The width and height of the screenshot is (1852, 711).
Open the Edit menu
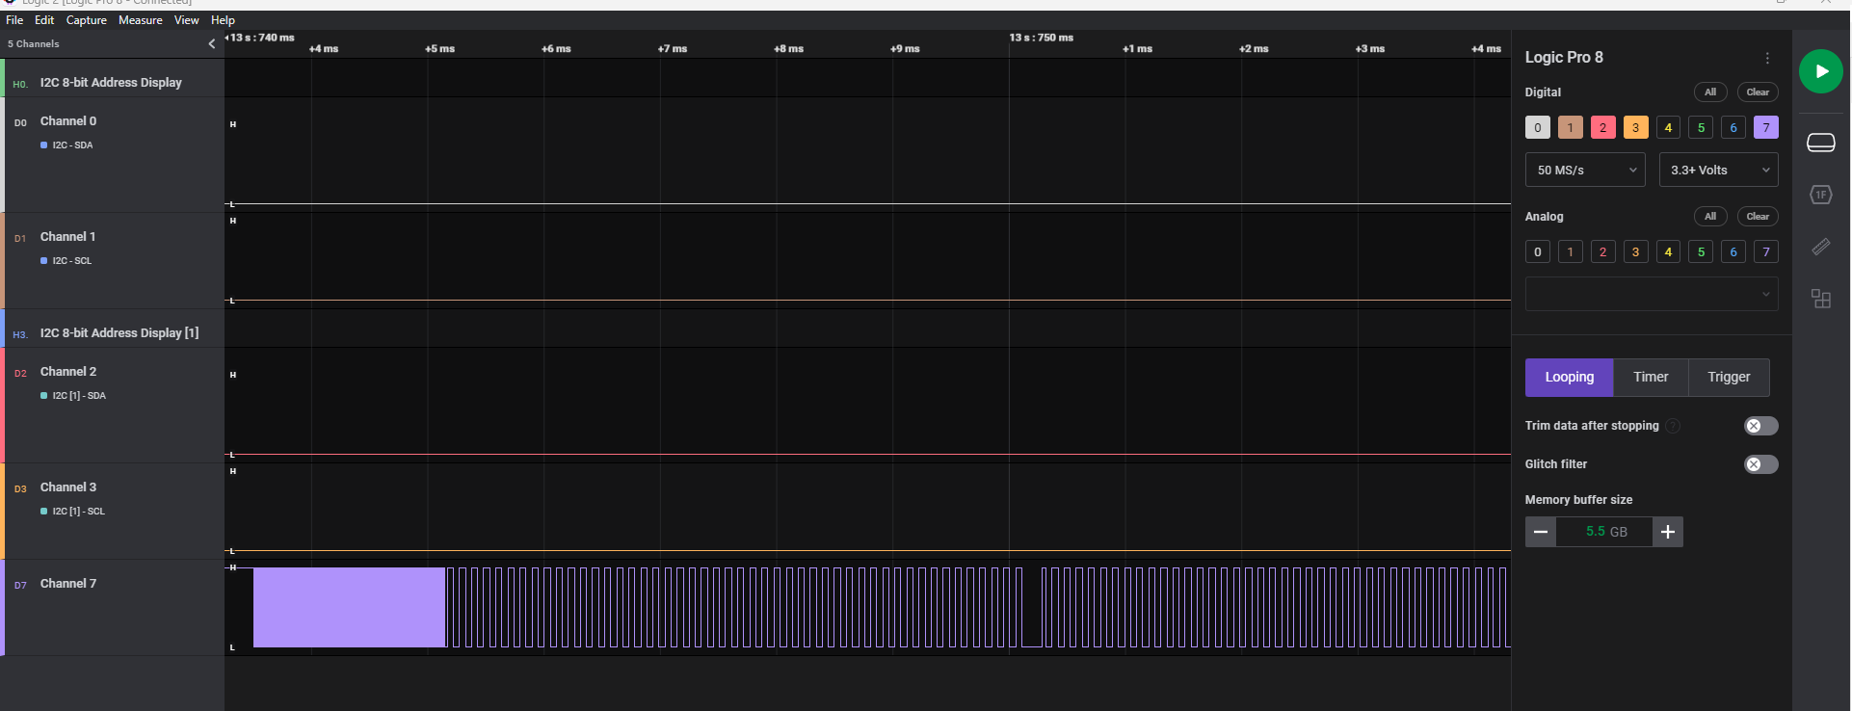click(x=44, y=20)
